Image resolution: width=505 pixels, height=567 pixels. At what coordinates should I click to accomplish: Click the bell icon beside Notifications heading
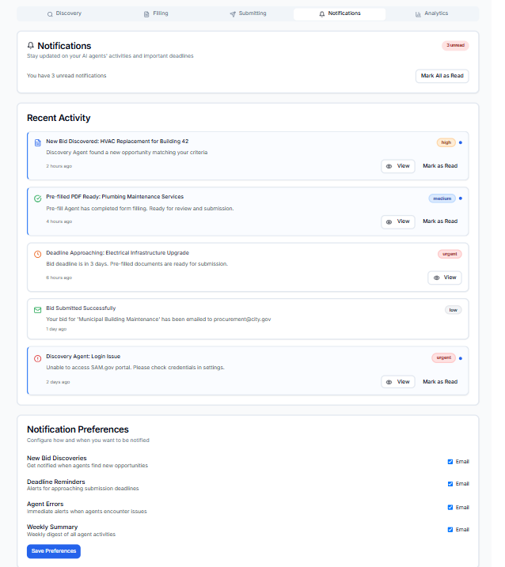[x=31, y=46]
